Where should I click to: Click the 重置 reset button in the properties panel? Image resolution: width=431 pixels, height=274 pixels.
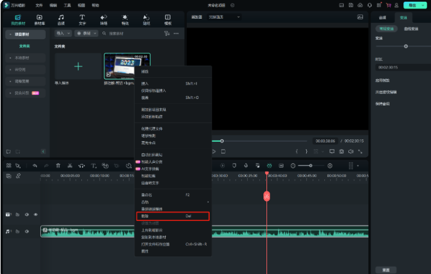[385, 269]
